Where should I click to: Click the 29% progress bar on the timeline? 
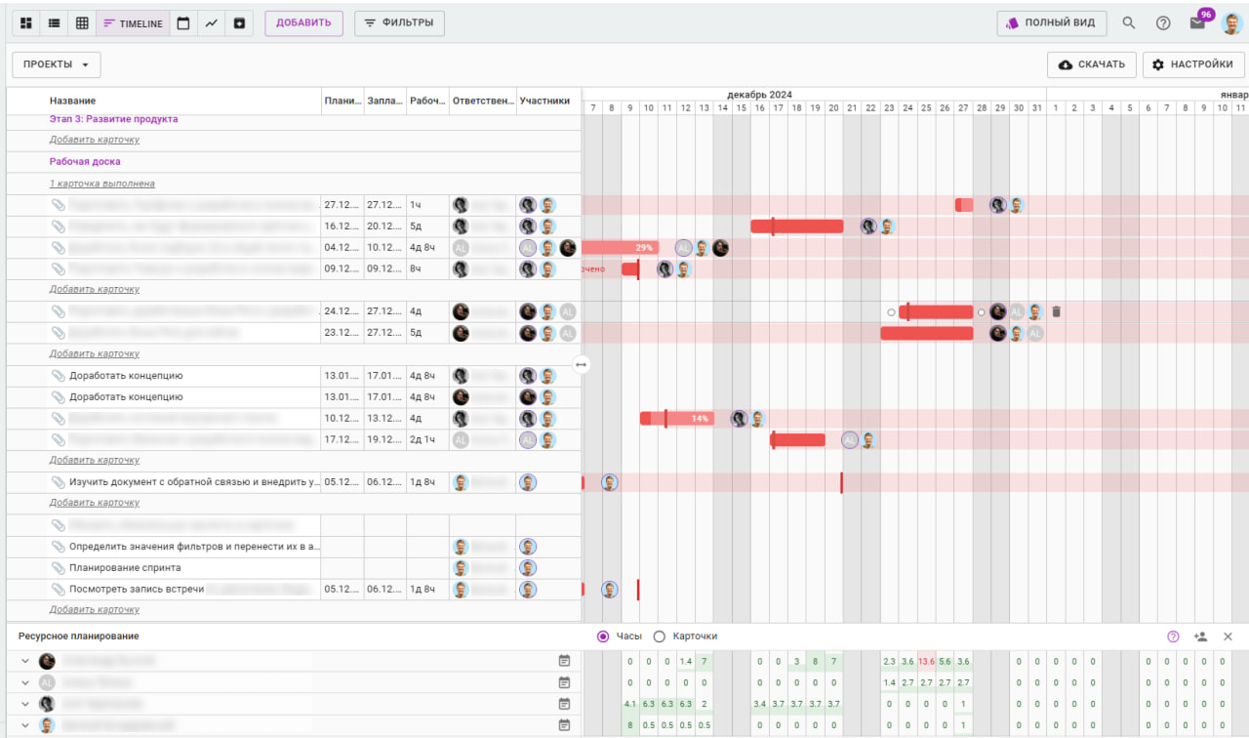pos(621,248)
